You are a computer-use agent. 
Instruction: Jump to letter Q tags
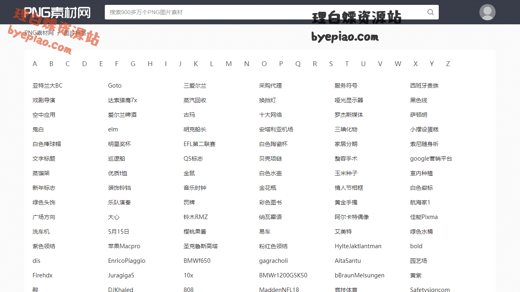[x=298, y=64]
